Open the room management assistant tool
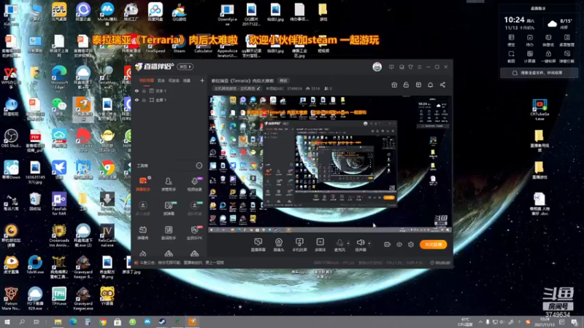This screenshot has height=328, width=584. tap(169, 184)
